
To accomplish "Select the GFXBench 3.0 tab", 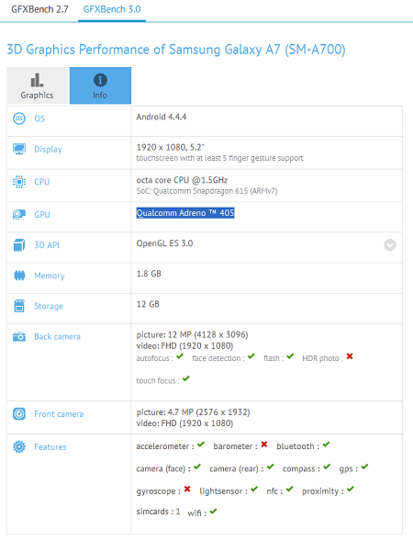I will pyautogui.click(x=112, y=9).
